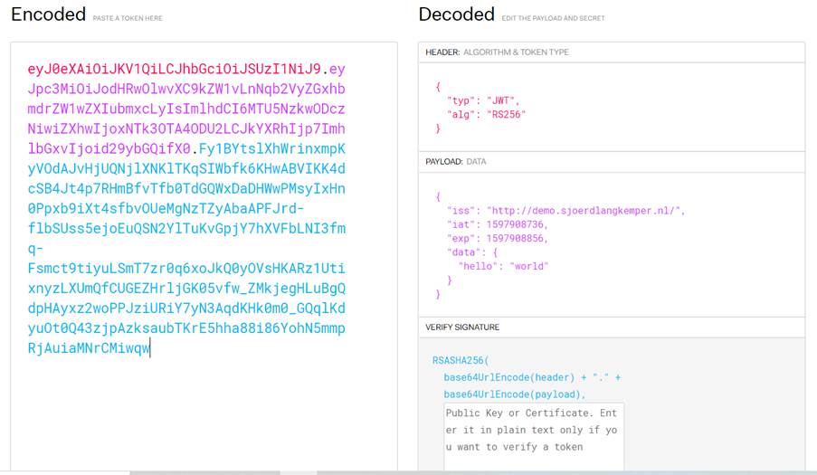Click the "Encoded" heading
Image resolution: width=817 pixels, height=475 pixels.
click(x=49, y=14)
